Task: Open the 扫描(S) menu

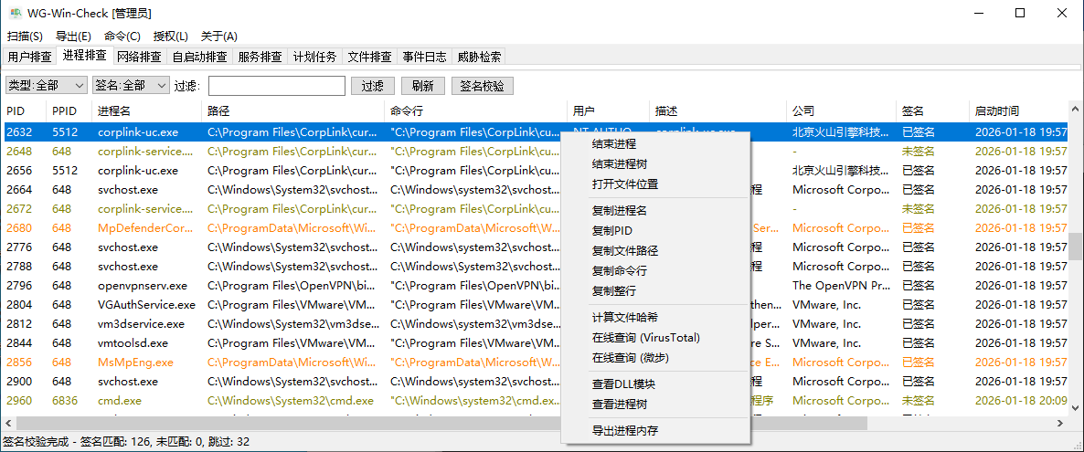Action: coord(25,37)
